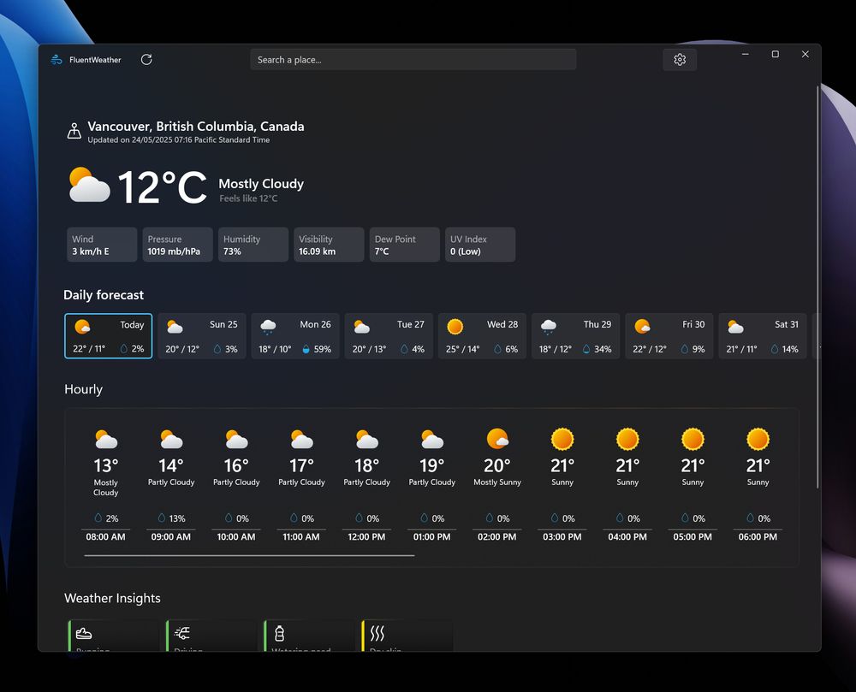Select the Today daily forecast card
Image resolution: width=856 pixels, height=692 pixels.
coord(108,336)
